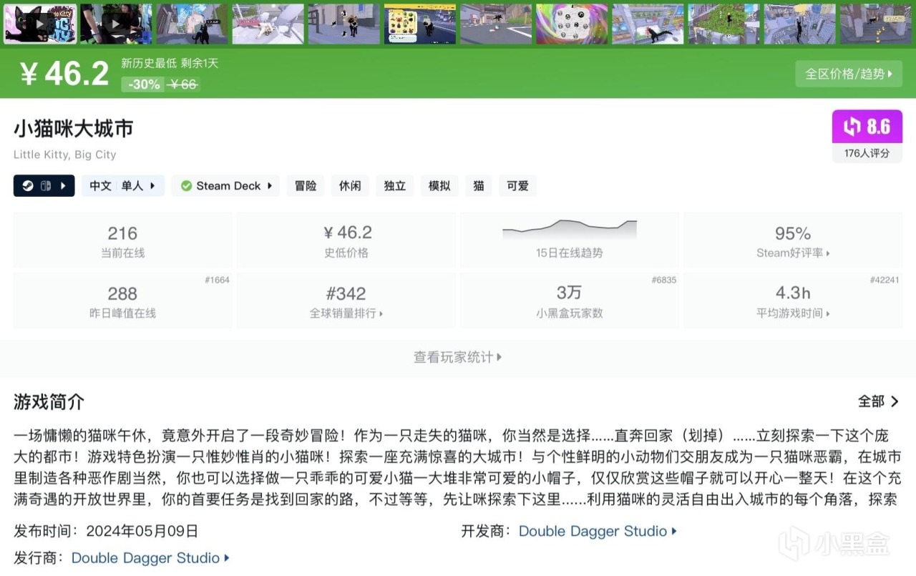Click the game title 小猫咪大城市

pyautogui.click(x=73, y=129)
